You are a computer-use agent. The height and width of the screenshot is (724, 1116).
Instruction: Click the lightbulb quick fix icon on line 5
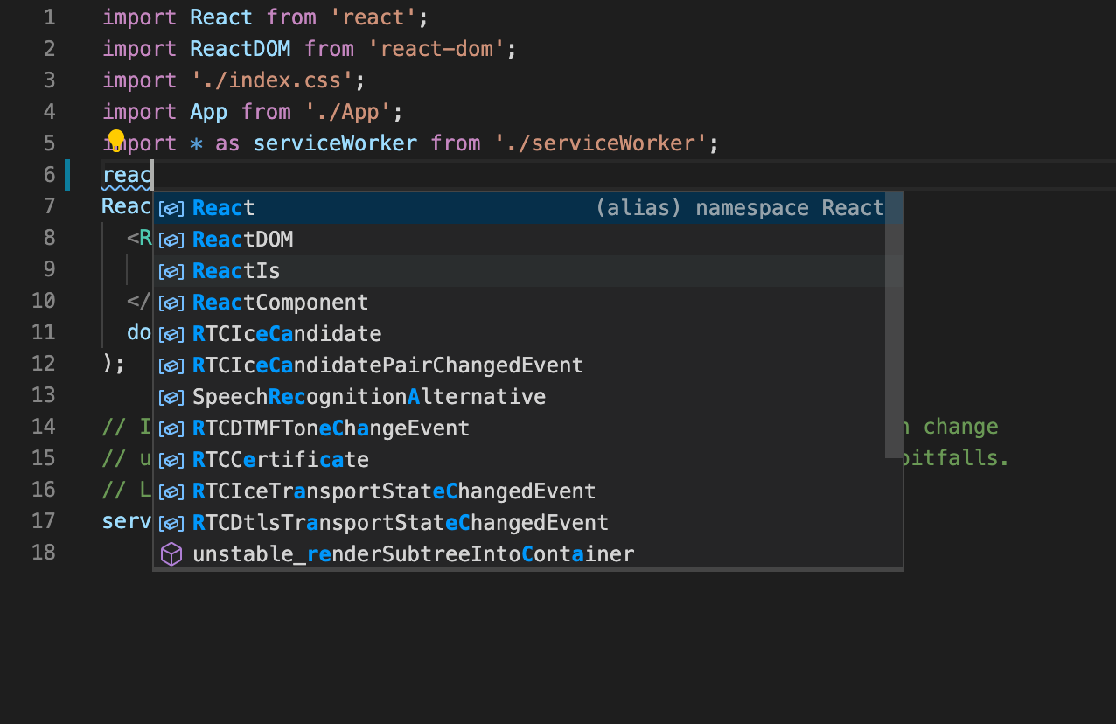pos(115,137)
